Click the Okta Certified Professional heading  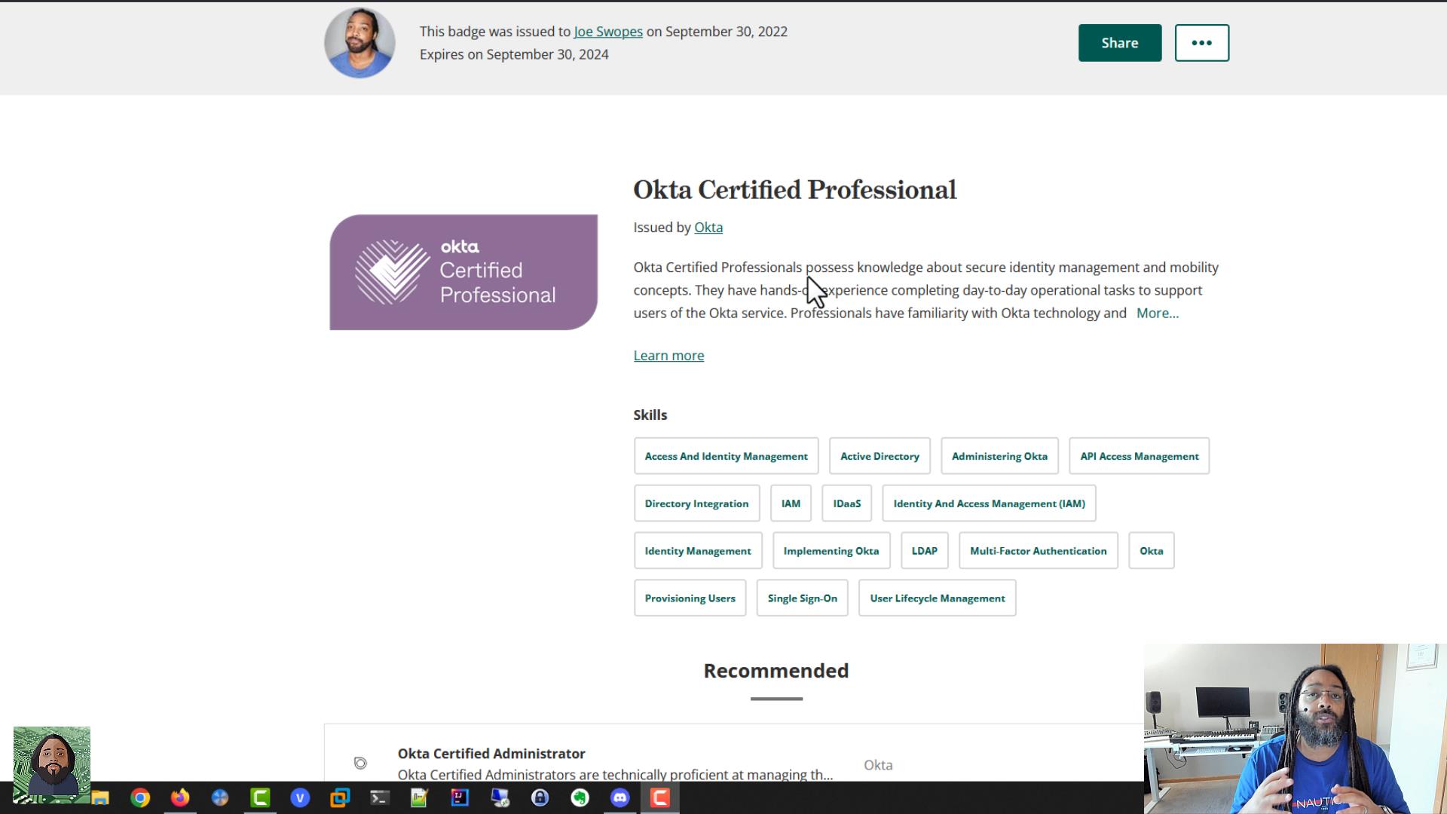coord(795,190)
